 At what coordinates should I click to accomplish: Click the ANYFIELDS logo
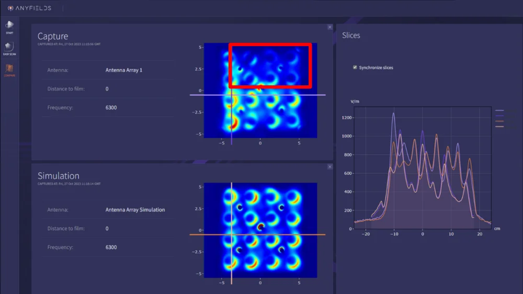point(29,8)
